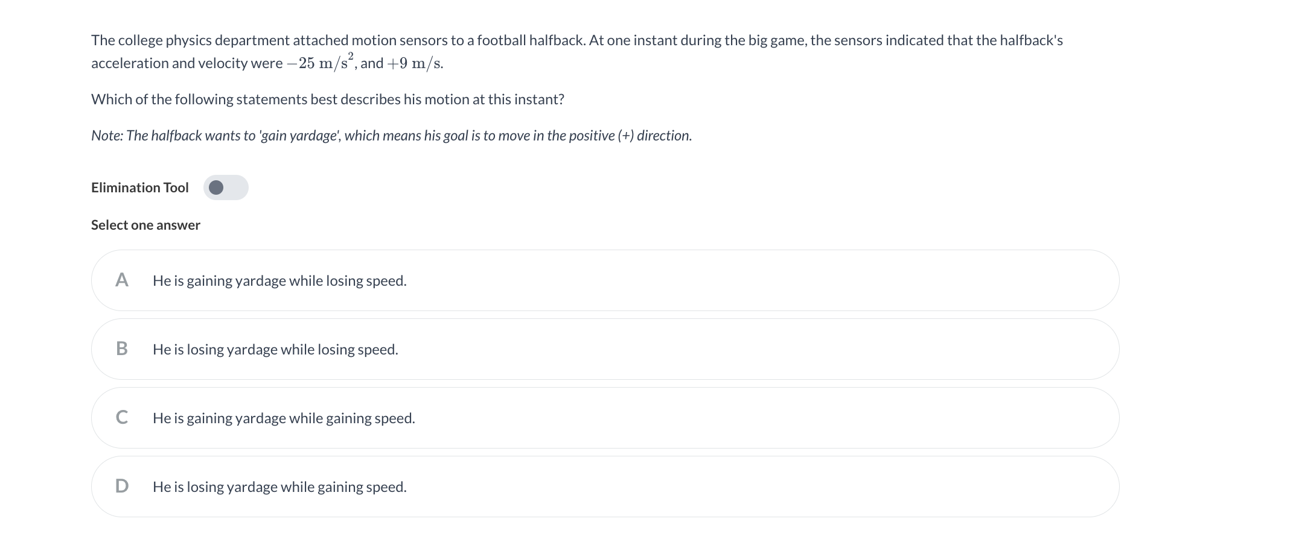The image size is (1293, 545).
Task: Click the letter C option icon
Action: 122,418
